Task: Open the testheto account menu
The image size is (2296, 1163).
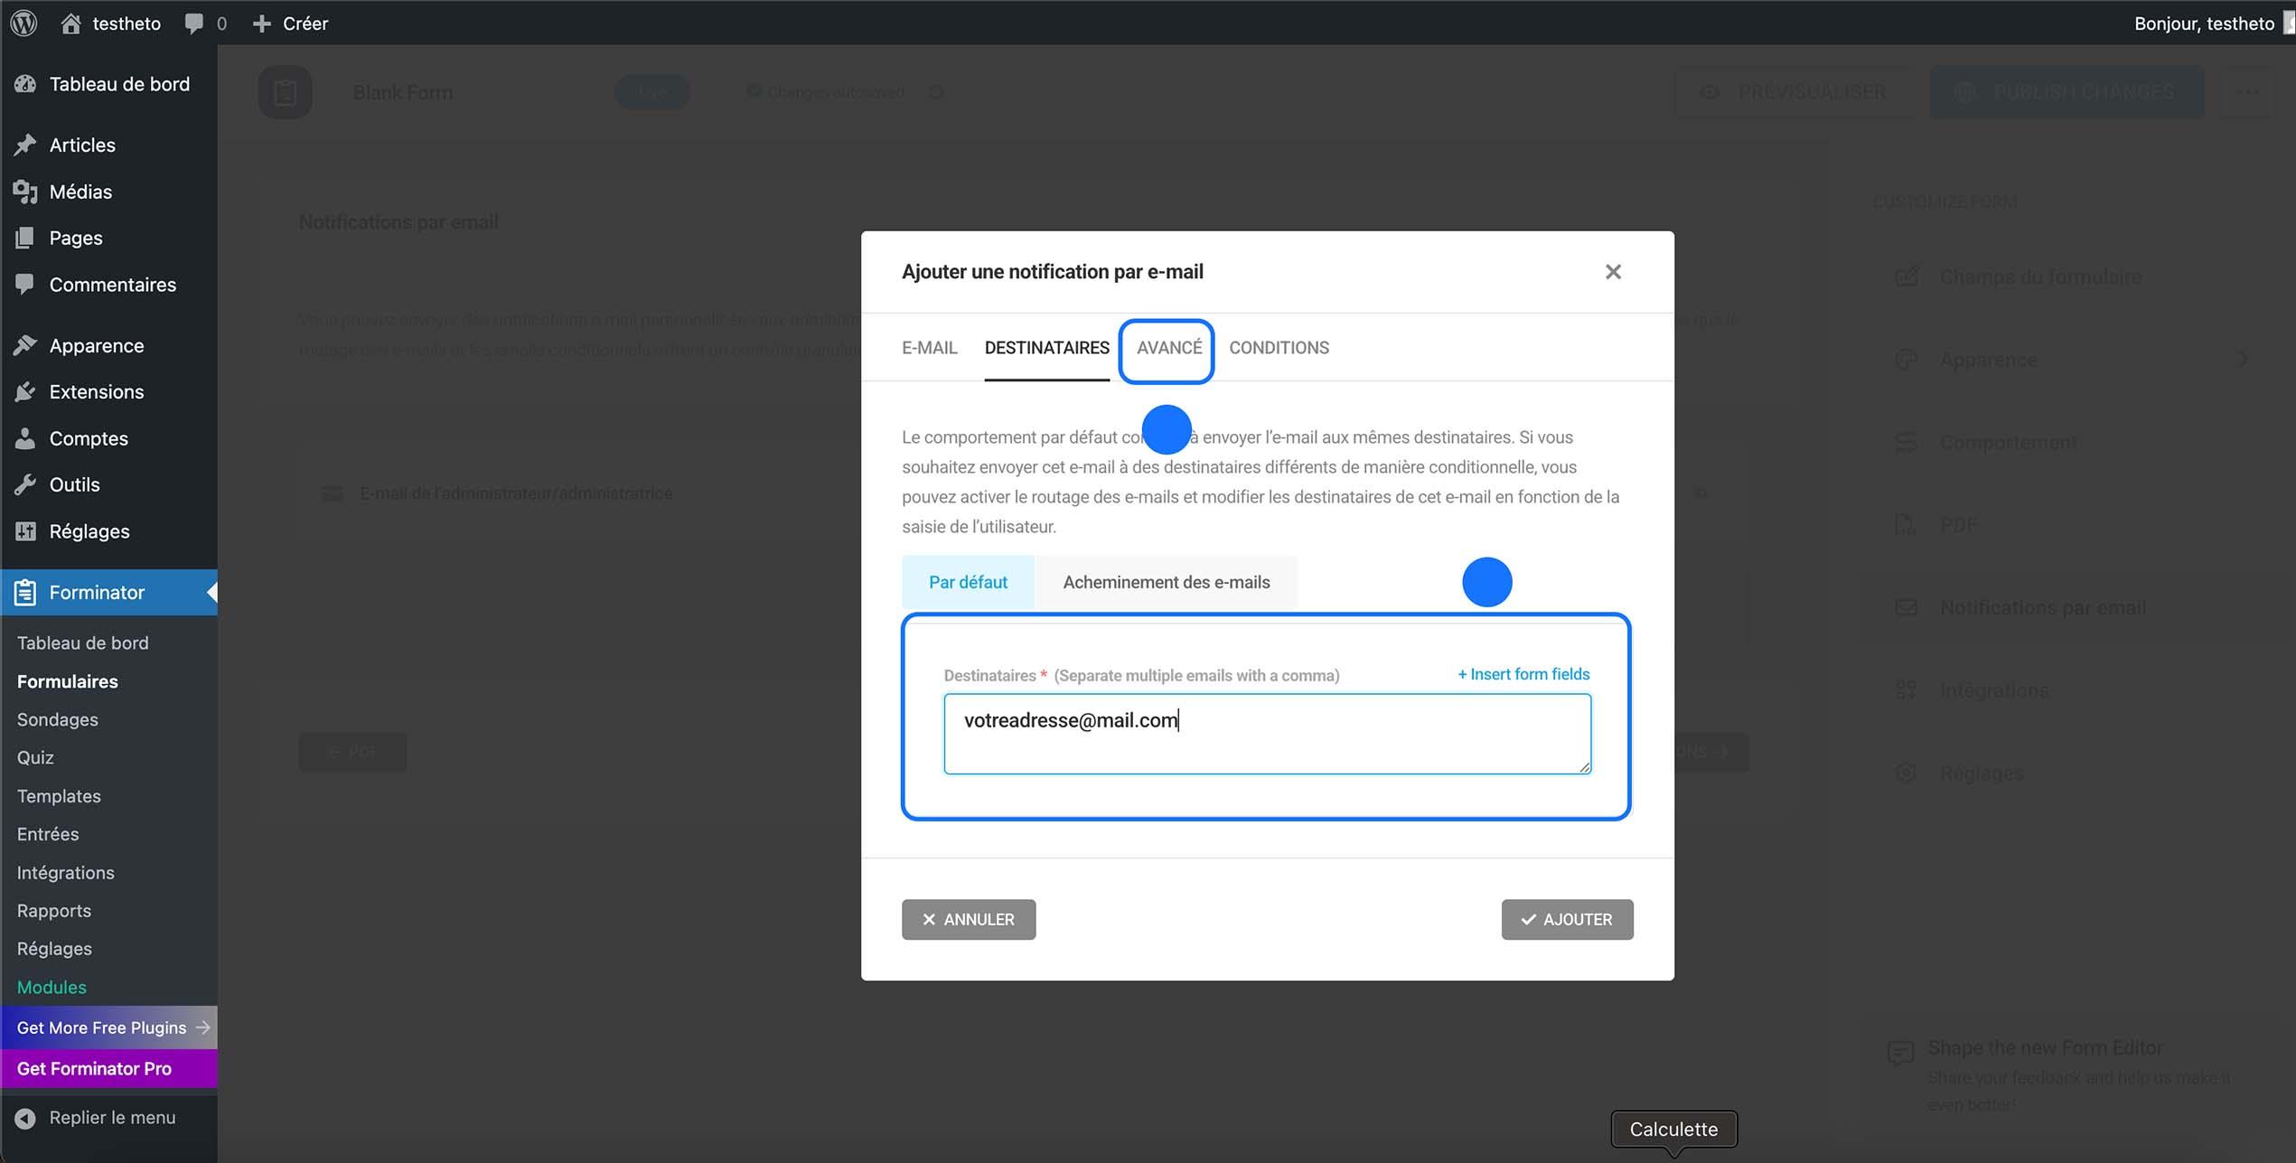Action: (x=2205, y=23)
